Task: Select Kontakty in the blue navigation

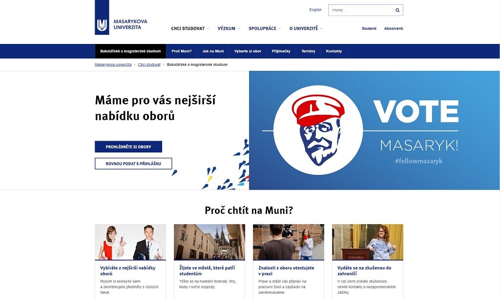Action: (x=334, y=51)
